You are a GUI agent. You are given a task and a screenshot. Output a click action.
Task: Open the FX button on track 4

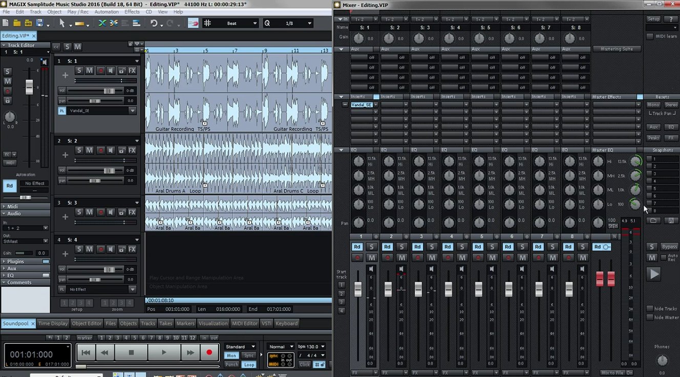132,249
